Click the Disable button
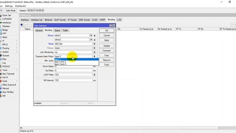The image size is (236, 133). 107,46
